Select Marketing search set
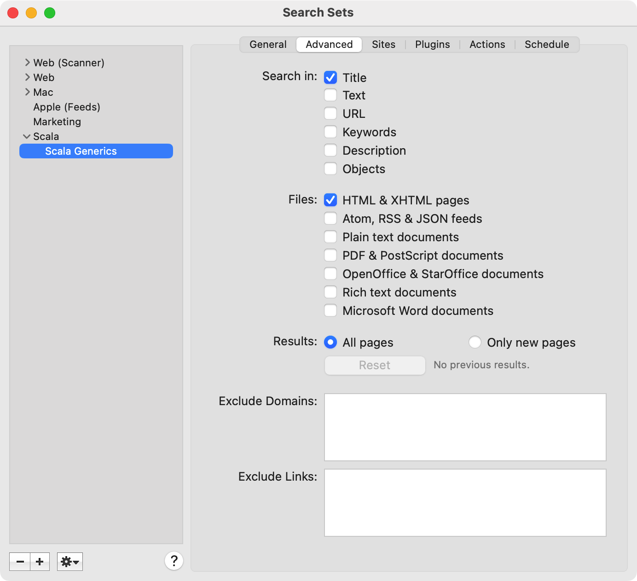Viewport: 637px width, 581px height. pos(57,122)
